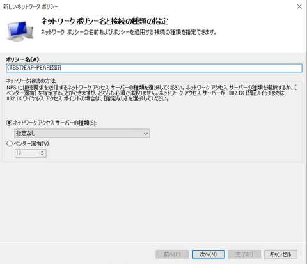Click the window title 新しいネットワーク ポリシー
The image size is (307, 264).
(31, 6)
